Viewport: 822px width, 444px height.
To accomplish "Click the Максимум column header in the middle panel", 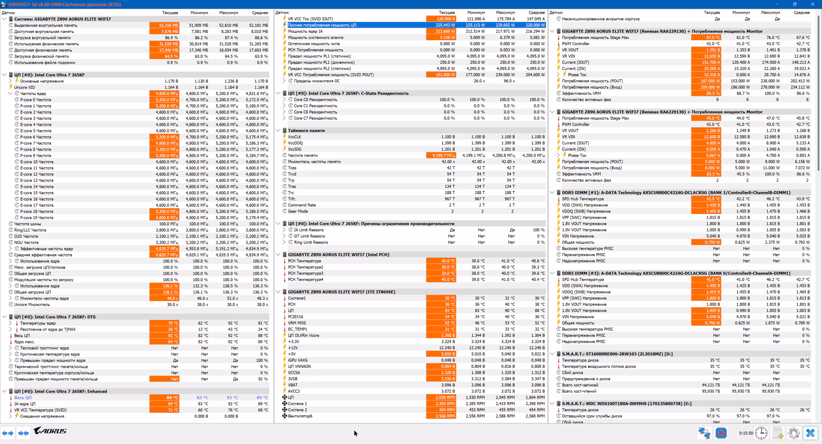I will [x=505, y=13].
